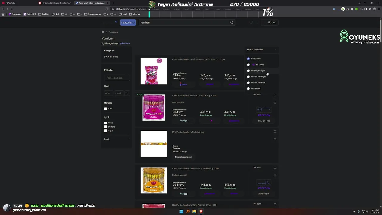
Task: Reload the page in the browser
Action: (12, 9)
